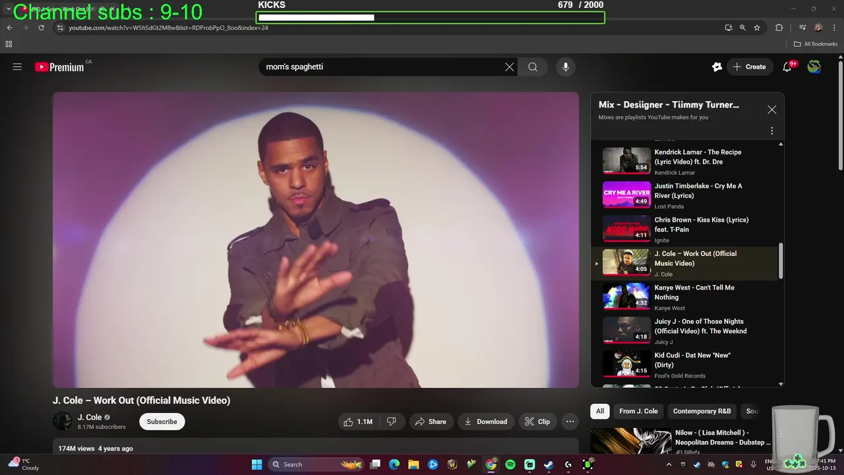Screen dimensions: 844x475
Task: Go to YouTube Premium home logo
Action: [61, 67]
